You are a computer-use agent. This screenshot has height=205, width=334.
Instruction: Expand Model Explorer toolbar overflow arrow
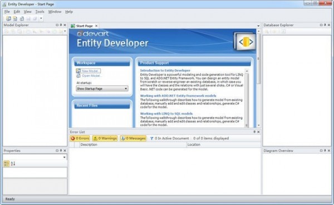pyautogui.click(x=65, y=32)
